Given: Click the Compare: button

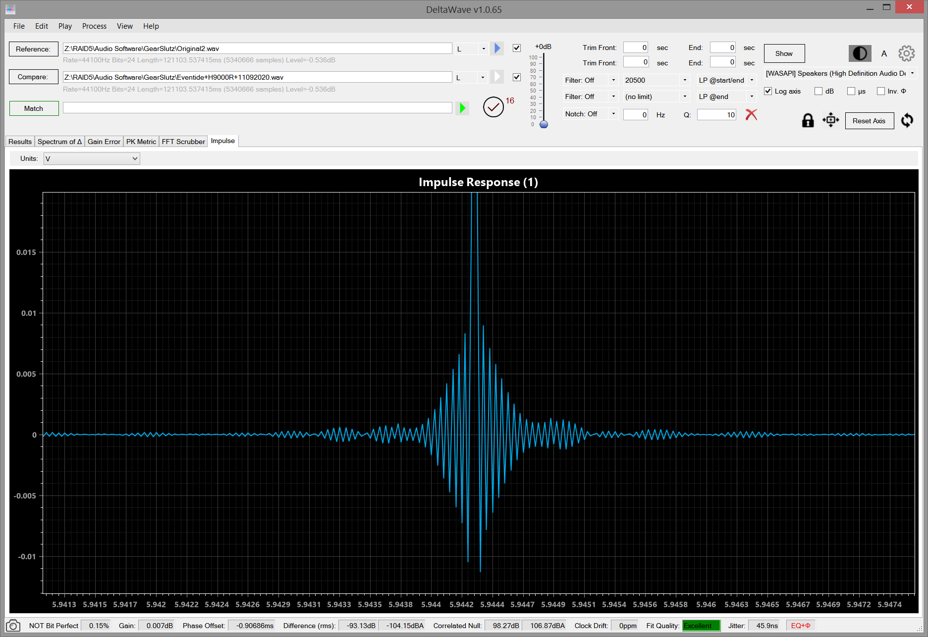Looking at the screenshot, I should (x=34, y=77).
